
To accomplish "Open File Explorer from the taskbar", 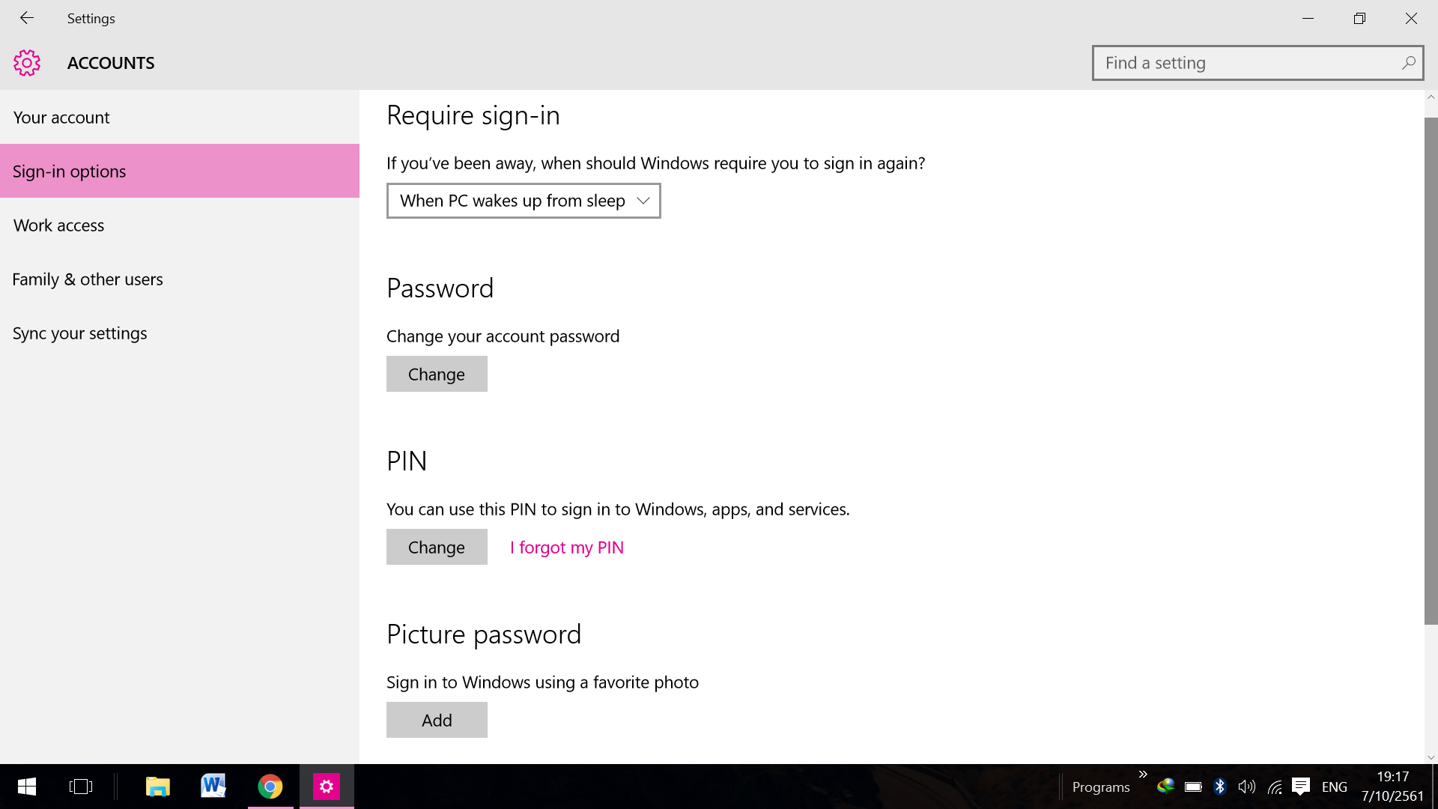I will [157, 787].
